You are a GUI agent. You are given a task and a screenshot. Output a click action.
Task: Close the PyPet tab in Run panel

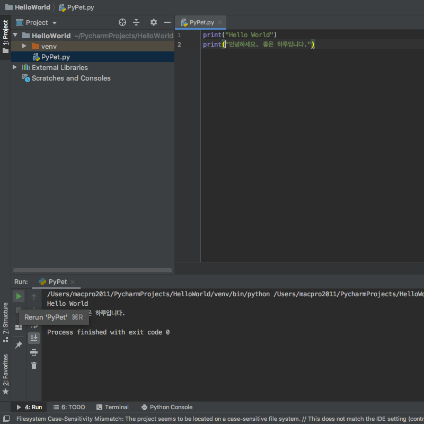pos(73,282)
